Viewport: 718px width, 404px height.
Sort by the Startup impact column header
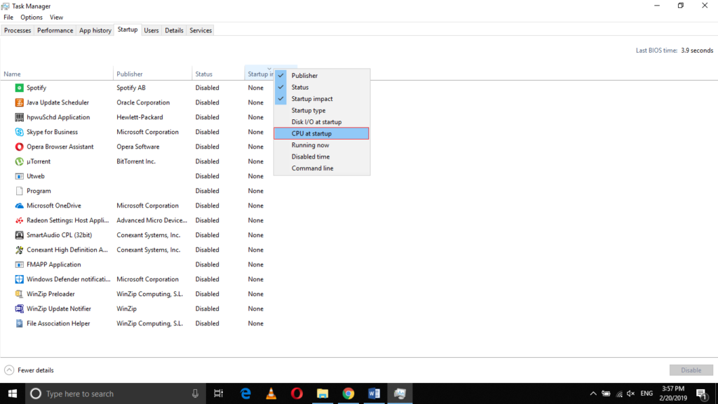click(x=259, y=74)
